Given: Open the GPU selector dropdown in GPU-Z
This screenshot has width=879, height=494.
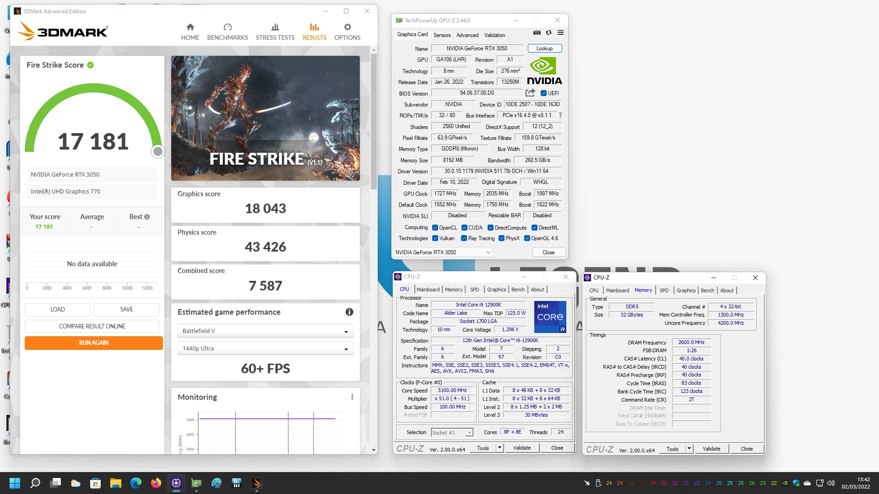Looking at the screenshot, I should [x=443, y=252].
